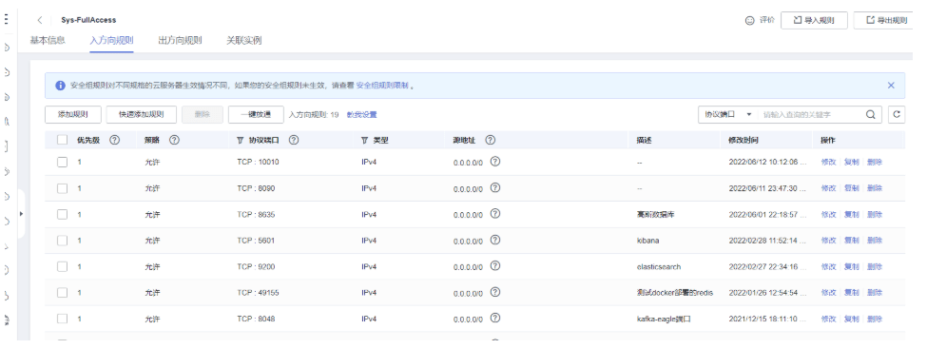Click 复制 for the elasticsearch rule
This screenshot has width=927, height=349.
tap(851, 266)
